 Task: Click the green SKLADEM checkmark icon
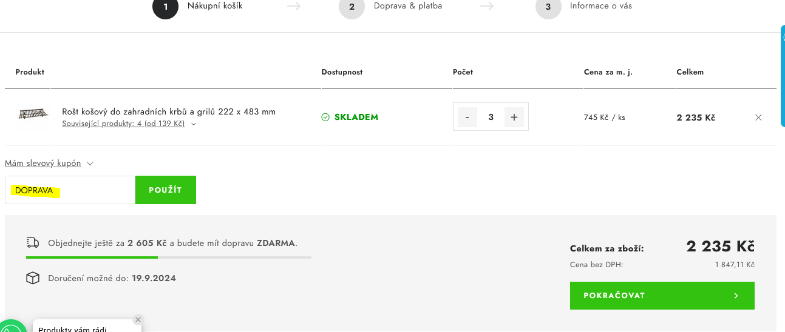click(x=325, y=117)
